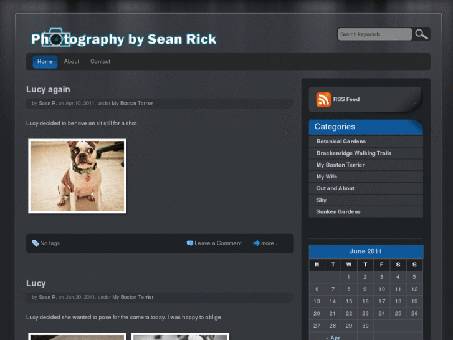The height and width of the screenshot is (340, 453).
Task: Click calendar date 6
Action: point(317,289)
